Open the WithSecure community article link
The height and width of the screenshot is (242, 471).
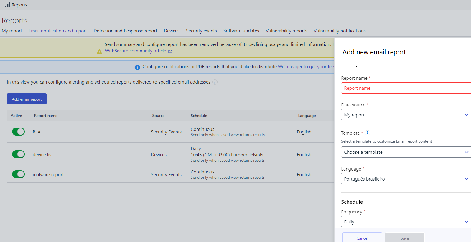point(136,51)
